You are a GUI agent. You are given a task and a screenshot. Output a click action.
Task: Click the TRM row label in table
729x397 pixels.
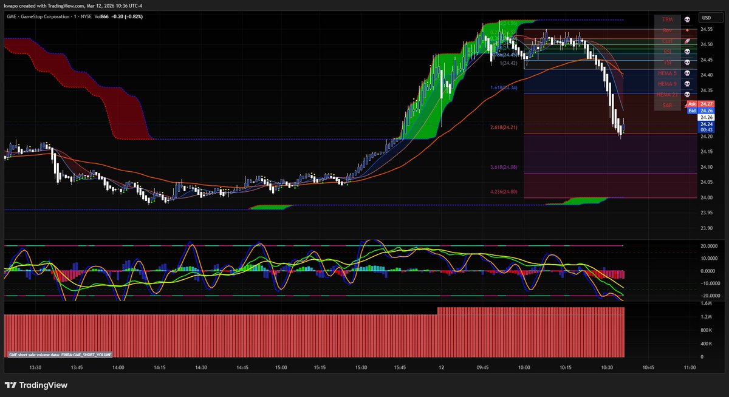pyautogui.click(x=668, y=21)
